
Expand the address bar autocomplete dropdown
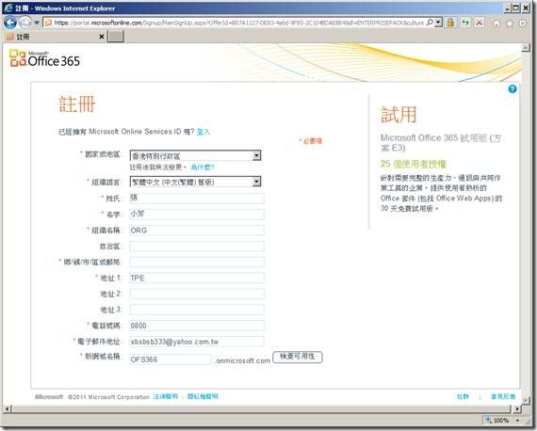click(438, 23)
